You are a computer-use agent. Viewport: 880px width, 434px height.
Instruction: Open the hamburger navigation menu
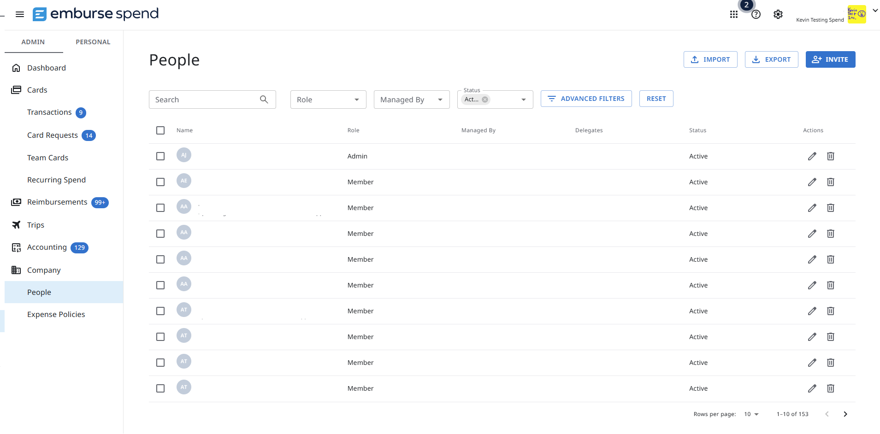click(x=19, y=14)
